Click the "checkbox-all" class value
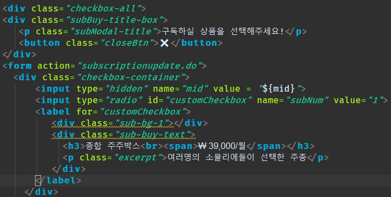 (104, 9)
